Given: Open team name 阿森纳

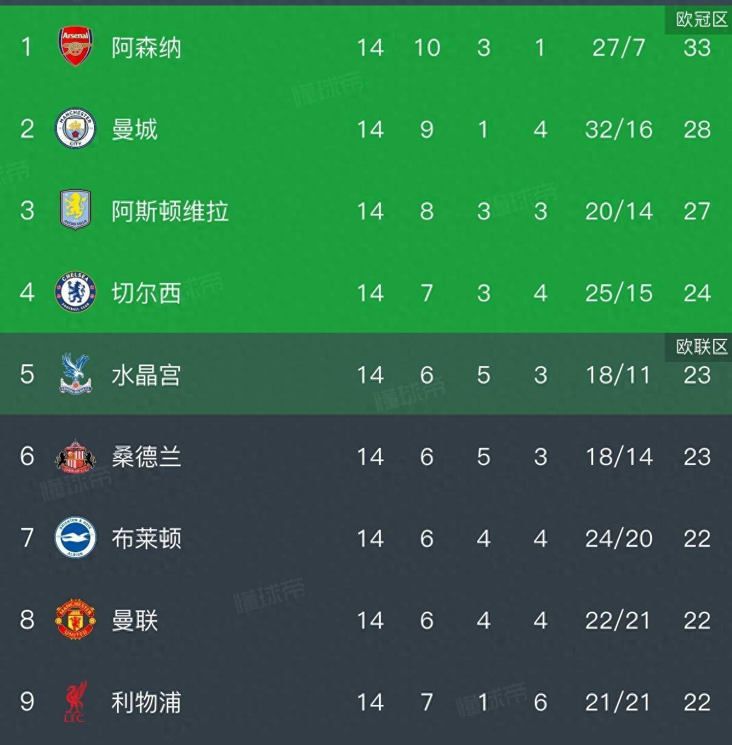Looking at the screenshot, I should pyautogui.click(x=146, y=47).
